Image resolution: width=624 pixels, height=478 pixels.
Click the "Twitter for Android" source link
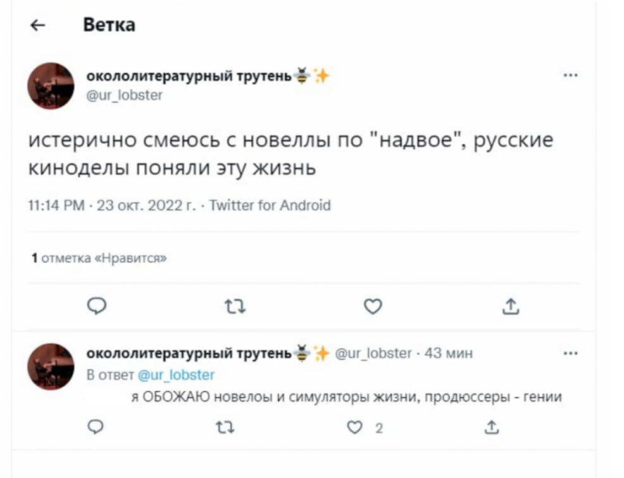tap(270, 205)
